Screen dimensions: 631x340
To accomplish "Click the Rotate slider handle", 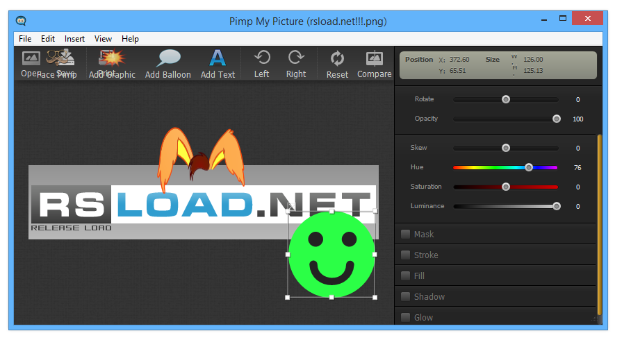I will point(506,99).
